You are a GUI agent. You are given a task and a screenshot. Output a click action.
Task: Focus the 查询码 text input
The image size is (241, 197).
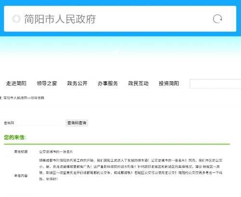[40, 123]
